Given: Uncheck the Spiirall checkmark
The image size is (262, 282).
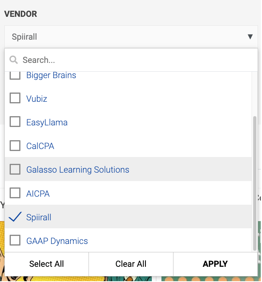Looking at the screenshot, I should [15, 217].
